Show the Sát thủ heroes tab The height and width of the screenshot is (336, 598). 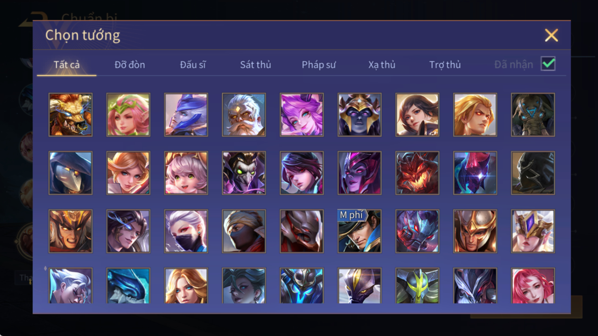pos(256,65)
